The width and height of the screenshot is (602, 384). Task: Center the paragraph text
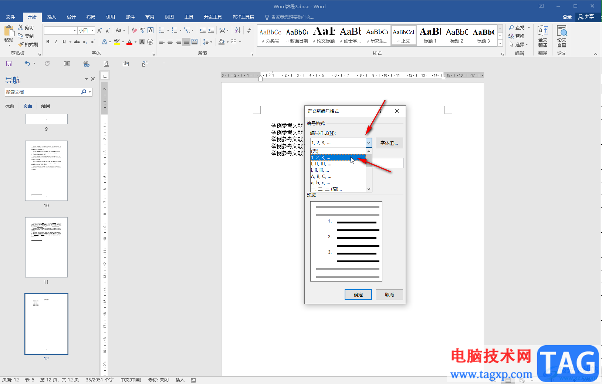170,42
